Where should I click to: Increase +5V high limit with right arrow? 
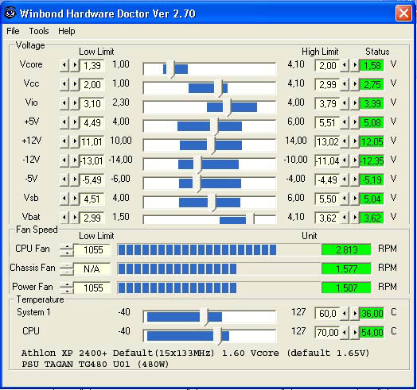point(355,122)
